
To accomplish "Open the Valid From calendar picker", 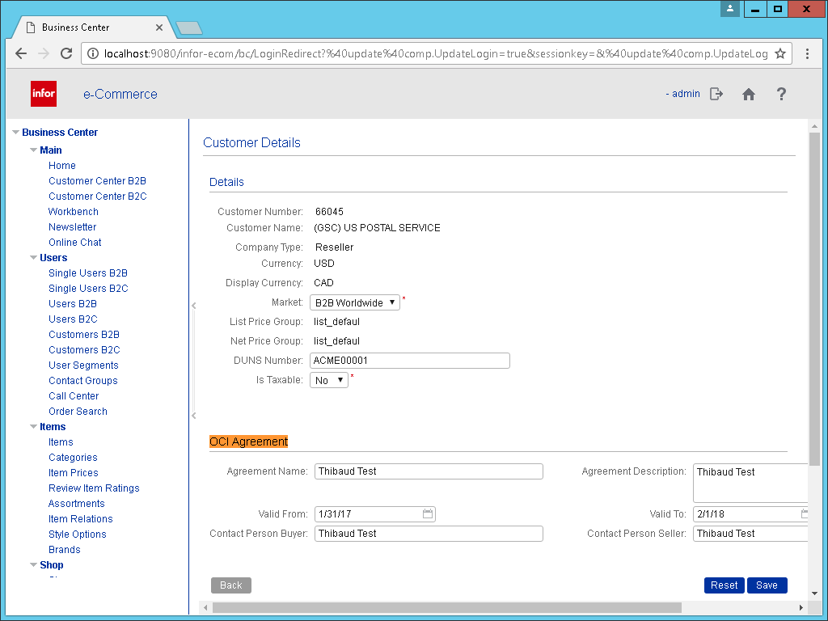I will coord(428,514).
